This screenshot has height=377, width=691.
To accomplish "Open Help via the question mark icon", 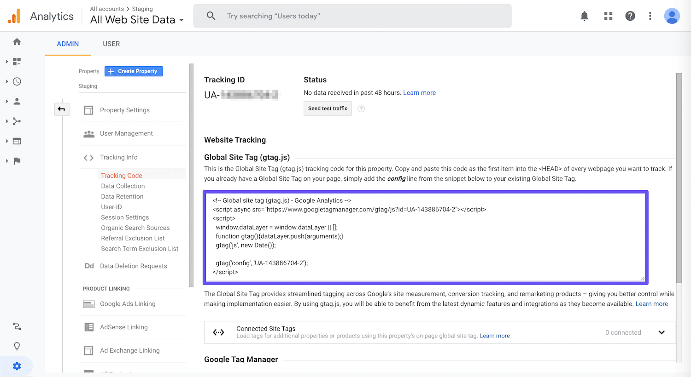I will [630, 16].
